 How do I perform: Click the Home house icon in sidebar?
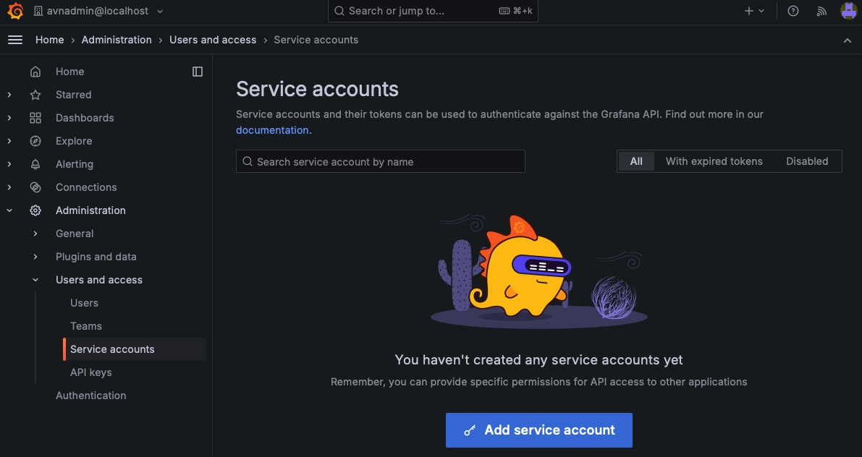point(35,72)
